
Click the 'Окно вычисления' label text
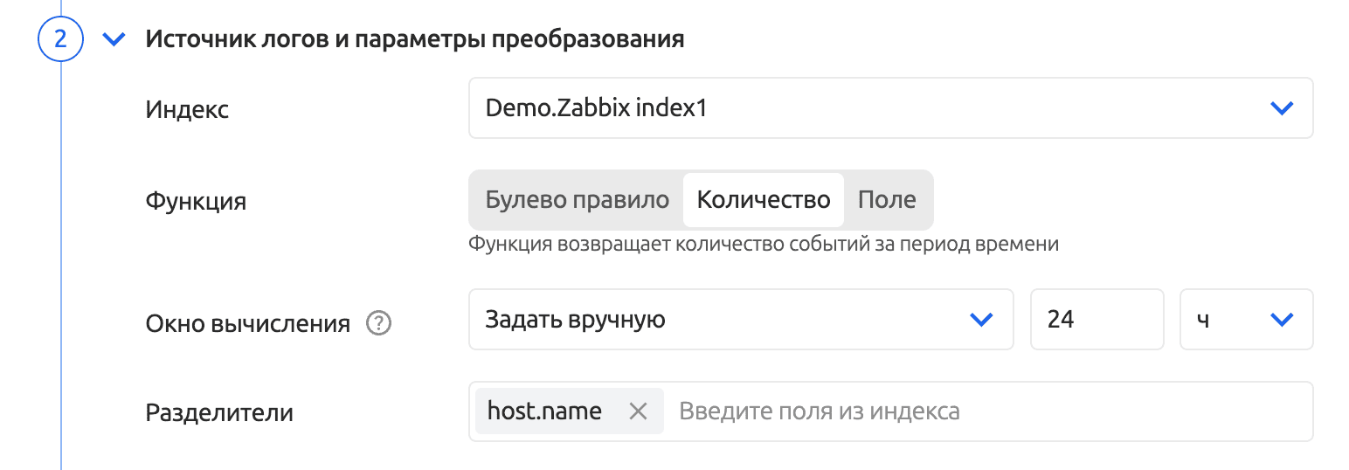click(247, 324)
